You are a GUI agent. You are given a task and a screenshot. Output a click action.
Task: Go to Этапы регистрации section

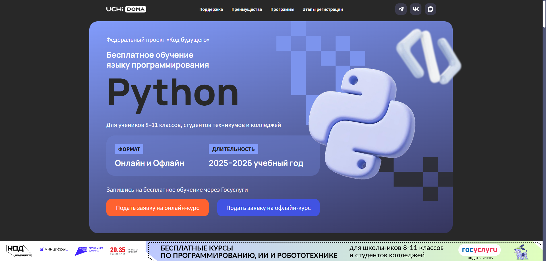click(323, 9)
